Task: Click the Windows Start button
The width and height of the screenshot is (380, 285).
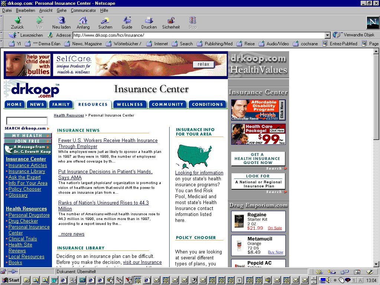Action: pyautogui.click(x=10, y=280)
